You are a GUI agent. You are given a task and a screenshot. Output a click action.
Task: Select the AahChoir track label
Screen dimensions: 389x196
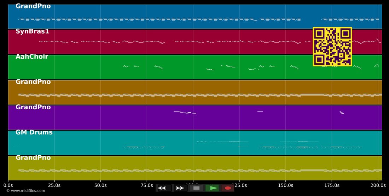(32, 57)
